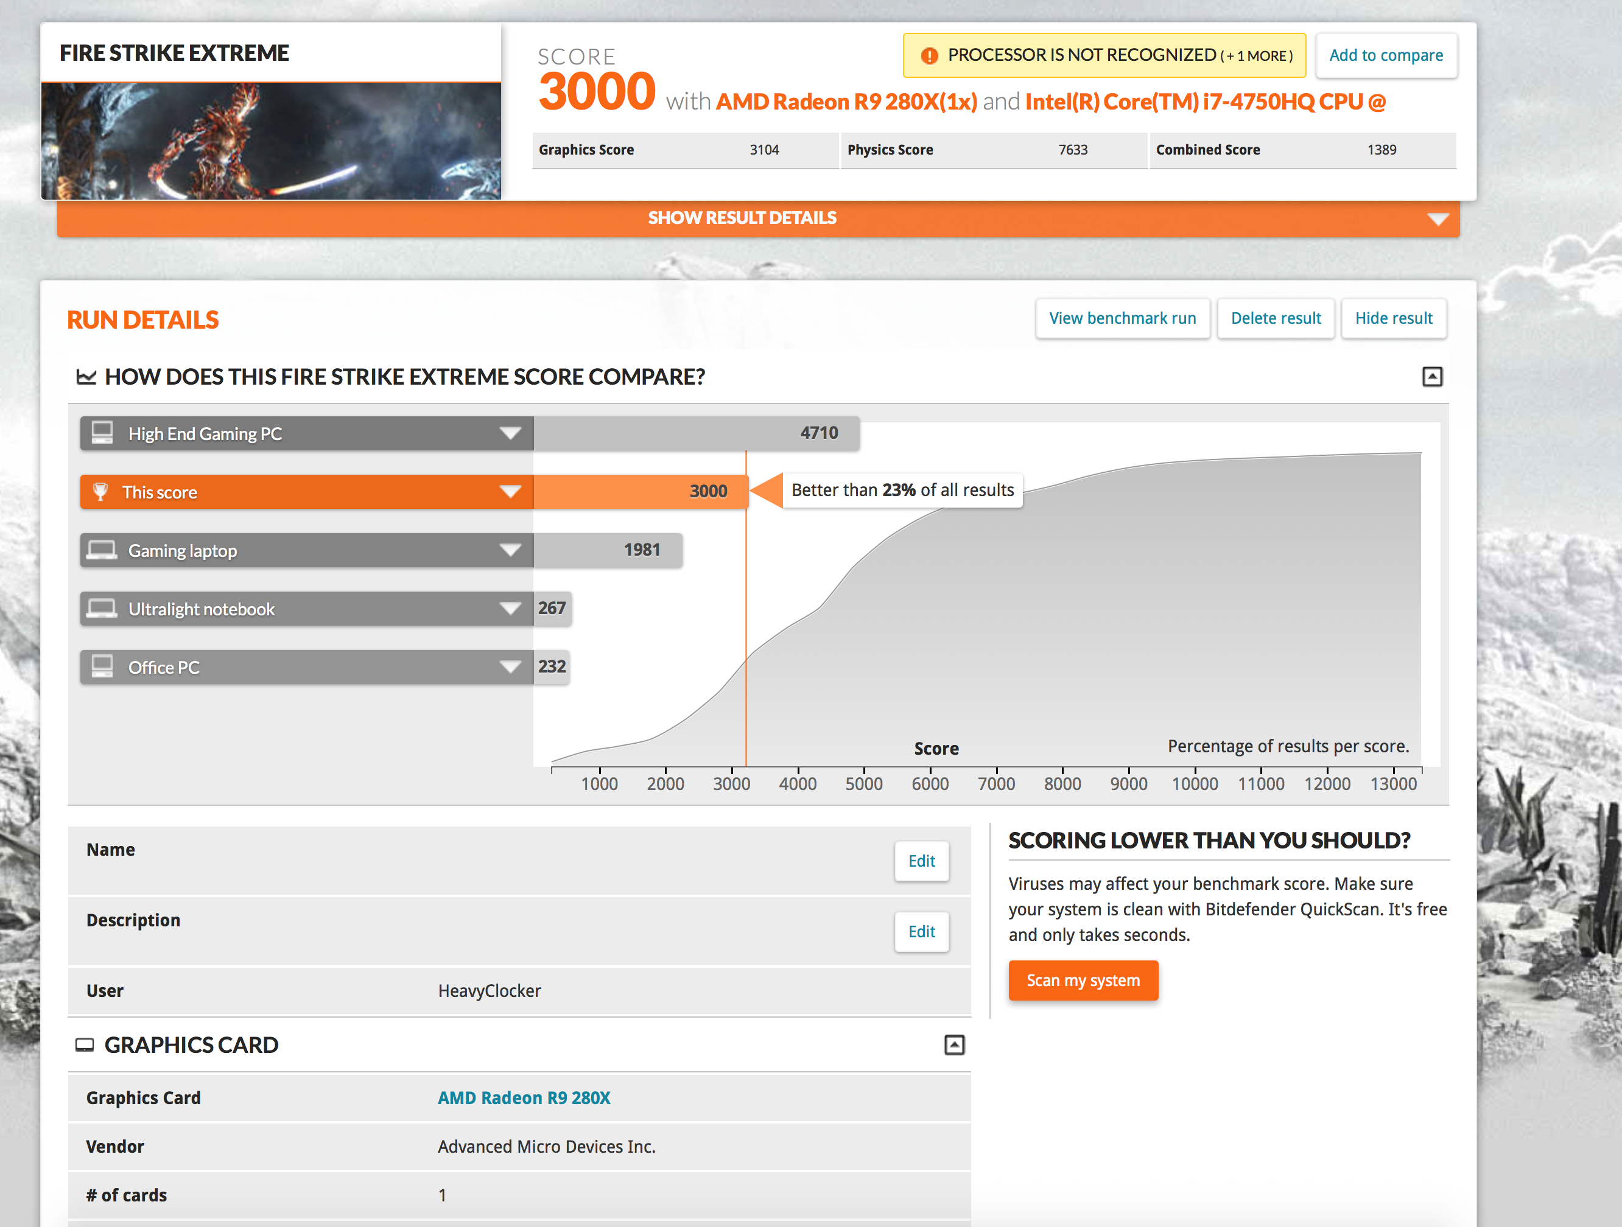Click the Ultralight notebook 267 value
Viewport: 1622px width, 1227px height.
552,609
